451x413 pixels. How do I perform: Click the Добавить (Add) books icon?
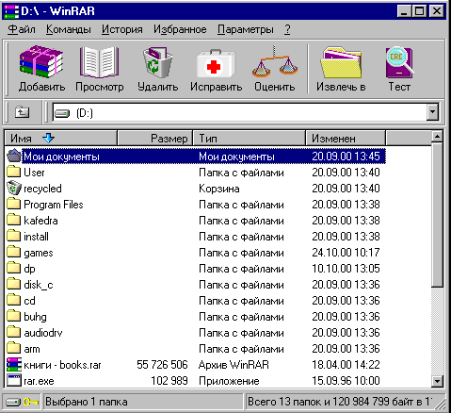[41, 62]
